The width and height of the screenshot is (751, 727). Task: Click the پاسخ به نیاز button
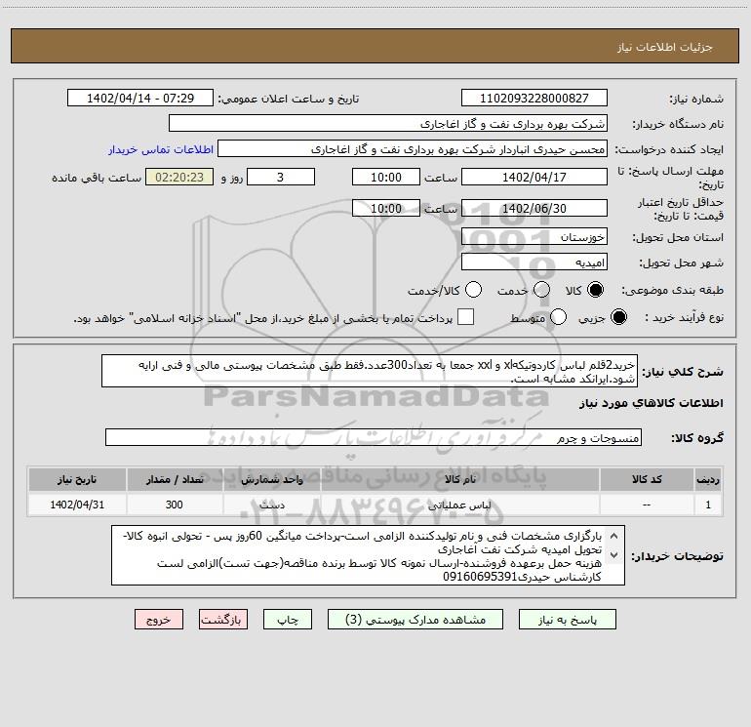click(568, 620)
